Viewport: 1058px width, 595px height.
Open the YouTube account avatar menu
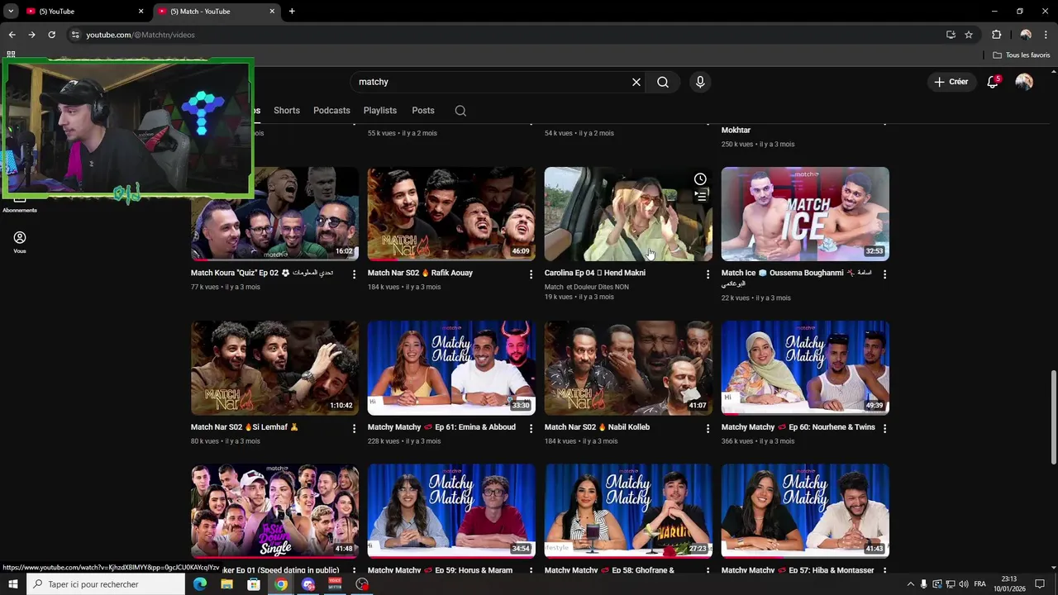click(1024, 82)
